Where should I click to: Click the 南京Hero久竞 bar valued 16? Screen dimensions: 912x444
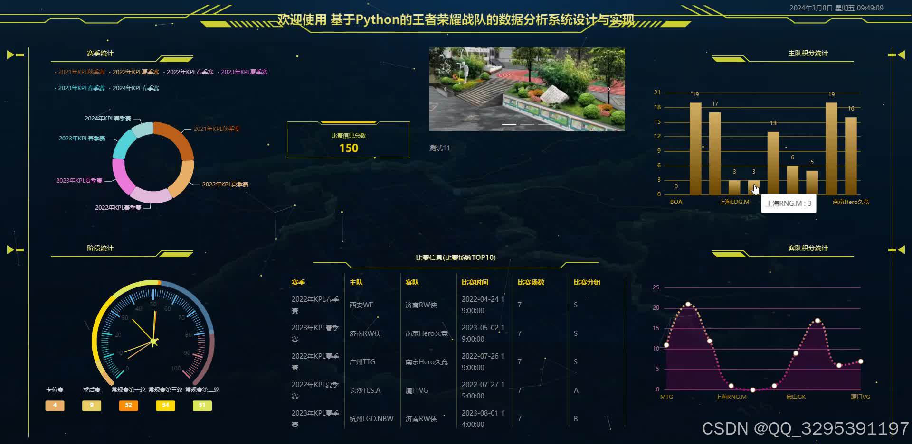click(x=851, y=156)
